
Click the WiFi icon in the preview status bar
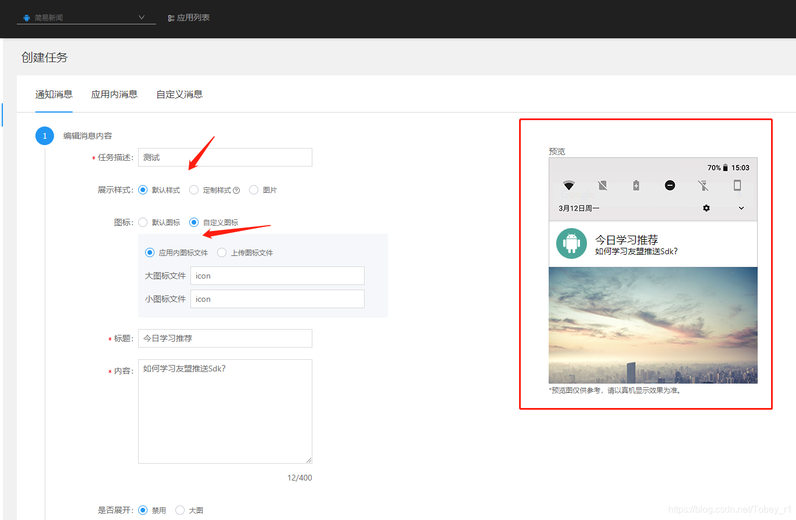click(569, 185)
